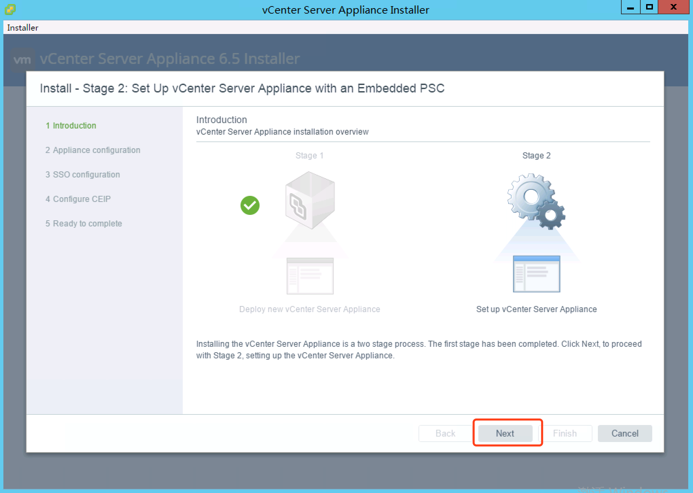693x493 pixels.
Task: Click the Stage 2 gears icon
Action: click(536, 201)
